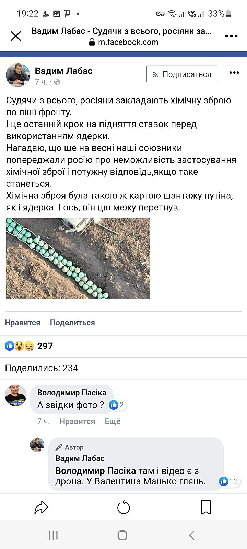Tap Поделиться under the post

72,323
